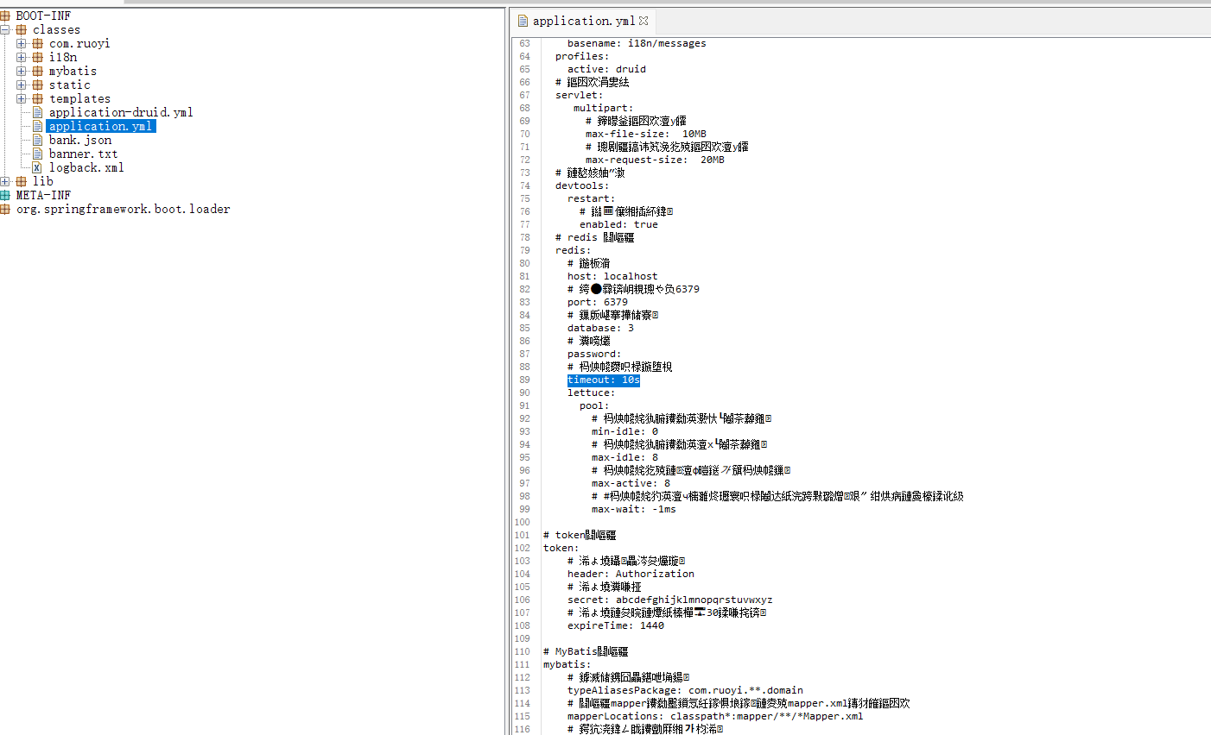1211x735 pixels.
Task: Click the 'devtools:' line
Action: point(582,185)
